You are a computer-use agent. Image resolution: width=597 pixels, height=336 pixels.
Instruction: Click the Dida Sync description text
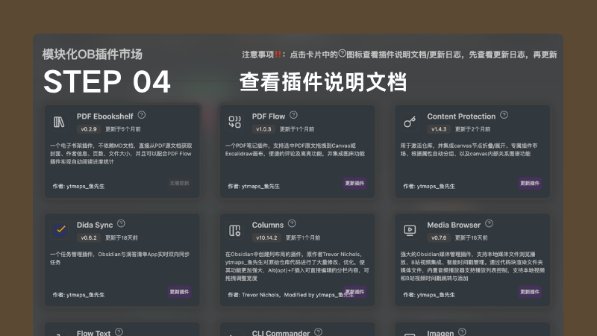pos(119,258)
